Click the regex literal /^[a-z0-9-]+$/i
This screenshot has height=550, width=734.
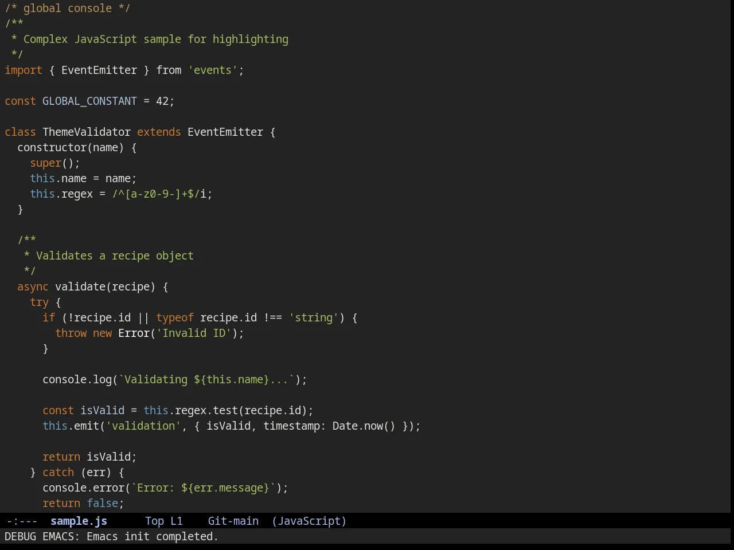tap(159, 194)
